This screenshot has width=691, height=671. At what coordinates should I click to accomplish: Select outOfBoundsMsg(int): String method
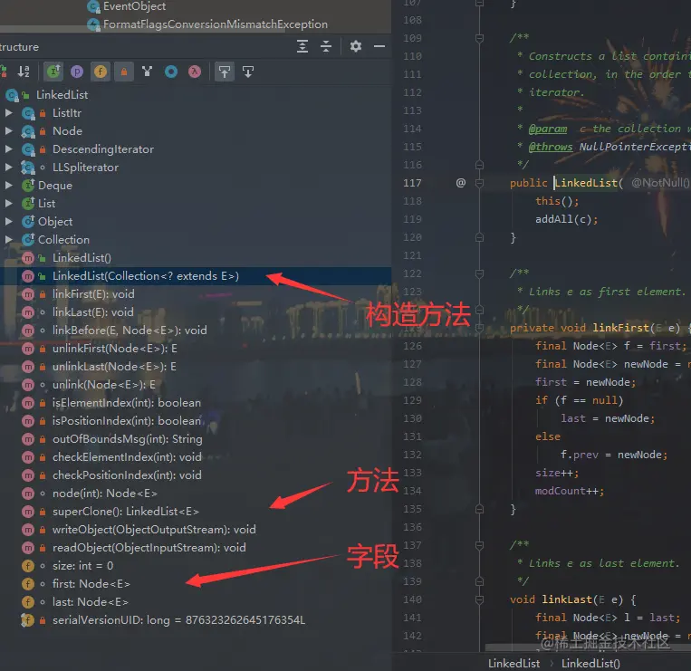tap(128, 439)
